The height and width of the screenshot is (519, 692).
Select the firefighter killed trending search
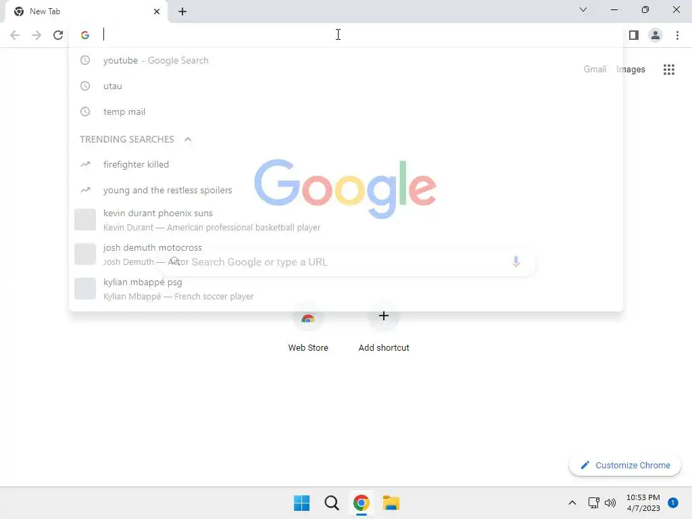tap(346, 165)
